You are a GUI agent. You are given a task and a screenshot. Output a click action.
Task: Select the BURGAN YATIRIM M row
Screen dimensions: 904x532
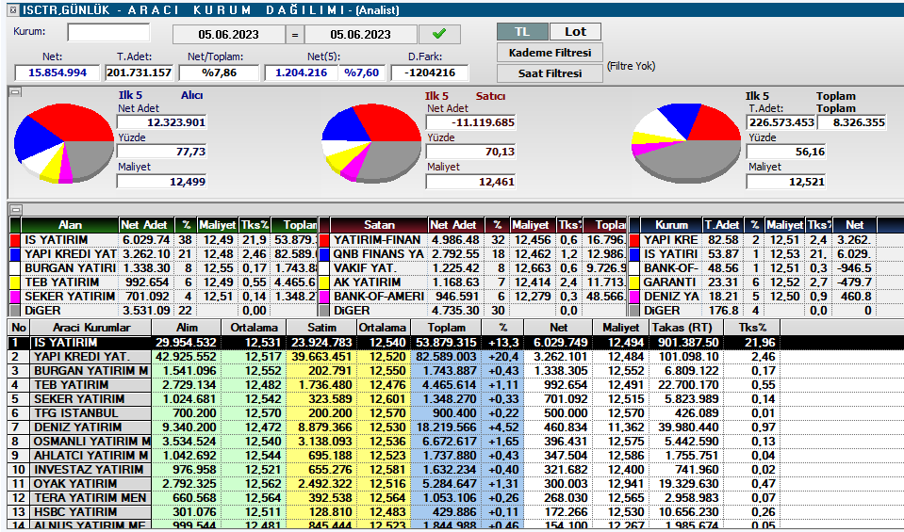coord(455,371)
